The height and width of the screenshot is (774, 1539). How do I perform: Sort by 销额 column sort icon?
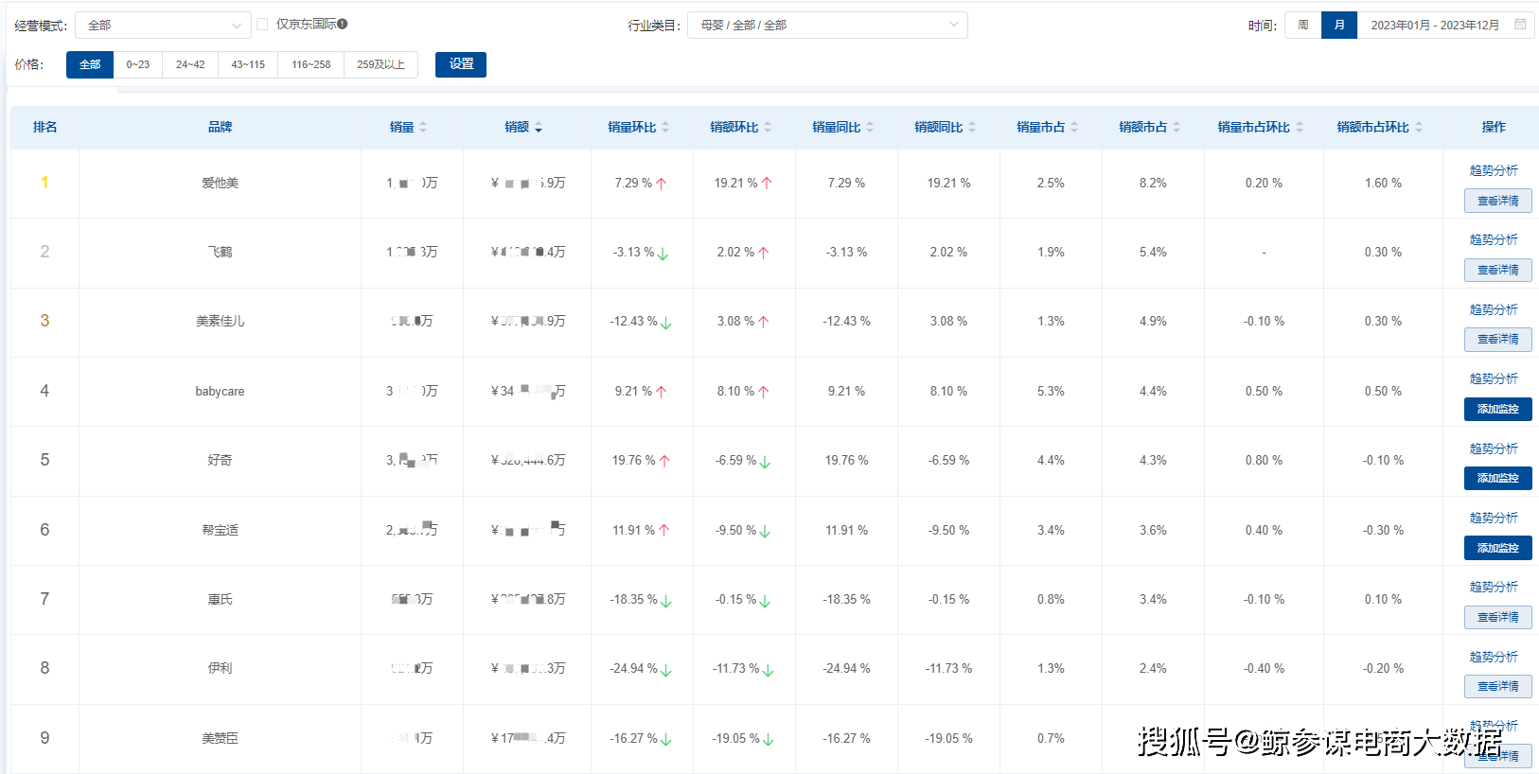(x=539, y=127)
